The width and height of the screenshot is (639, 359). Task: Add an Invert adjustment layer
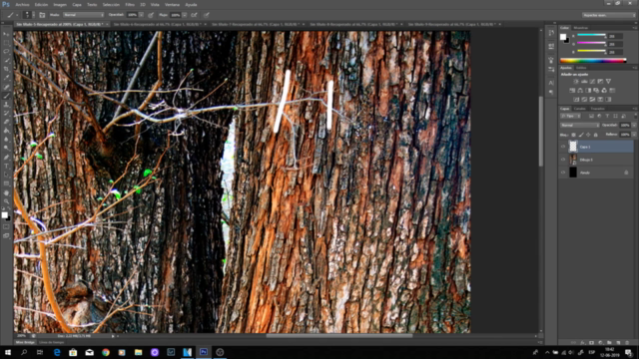(x=576, y=100)
